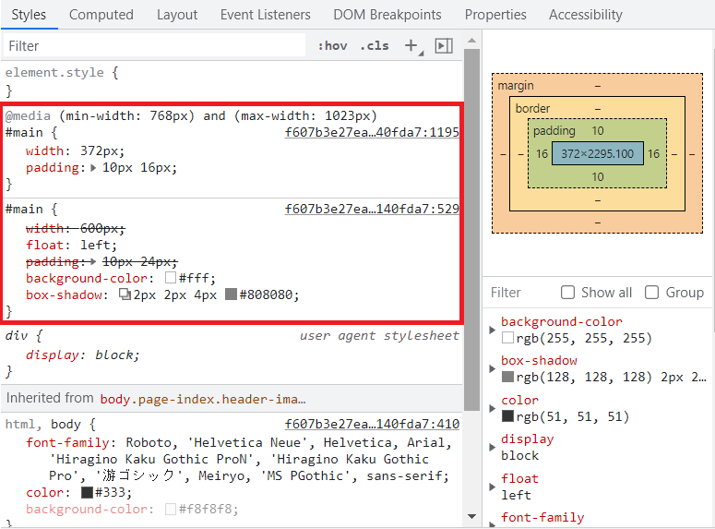Click the float: left value
715x529 pixels.
(96, 245)
